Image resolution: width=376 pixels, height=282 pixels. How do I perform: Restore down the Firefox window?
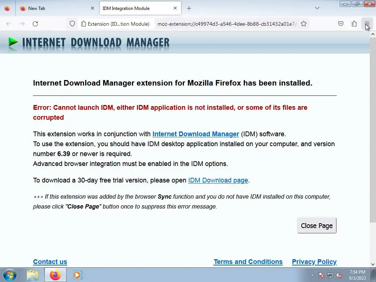pyautogui.click(x=357, y=4)
